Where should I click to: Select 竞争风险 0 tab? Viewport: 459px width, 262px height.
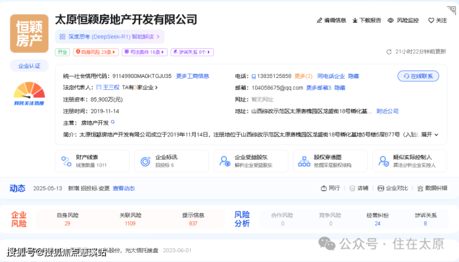tap(330, 219)
